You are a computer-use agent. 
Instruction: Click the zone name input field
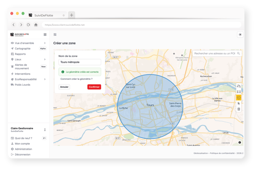pos(80,62)
